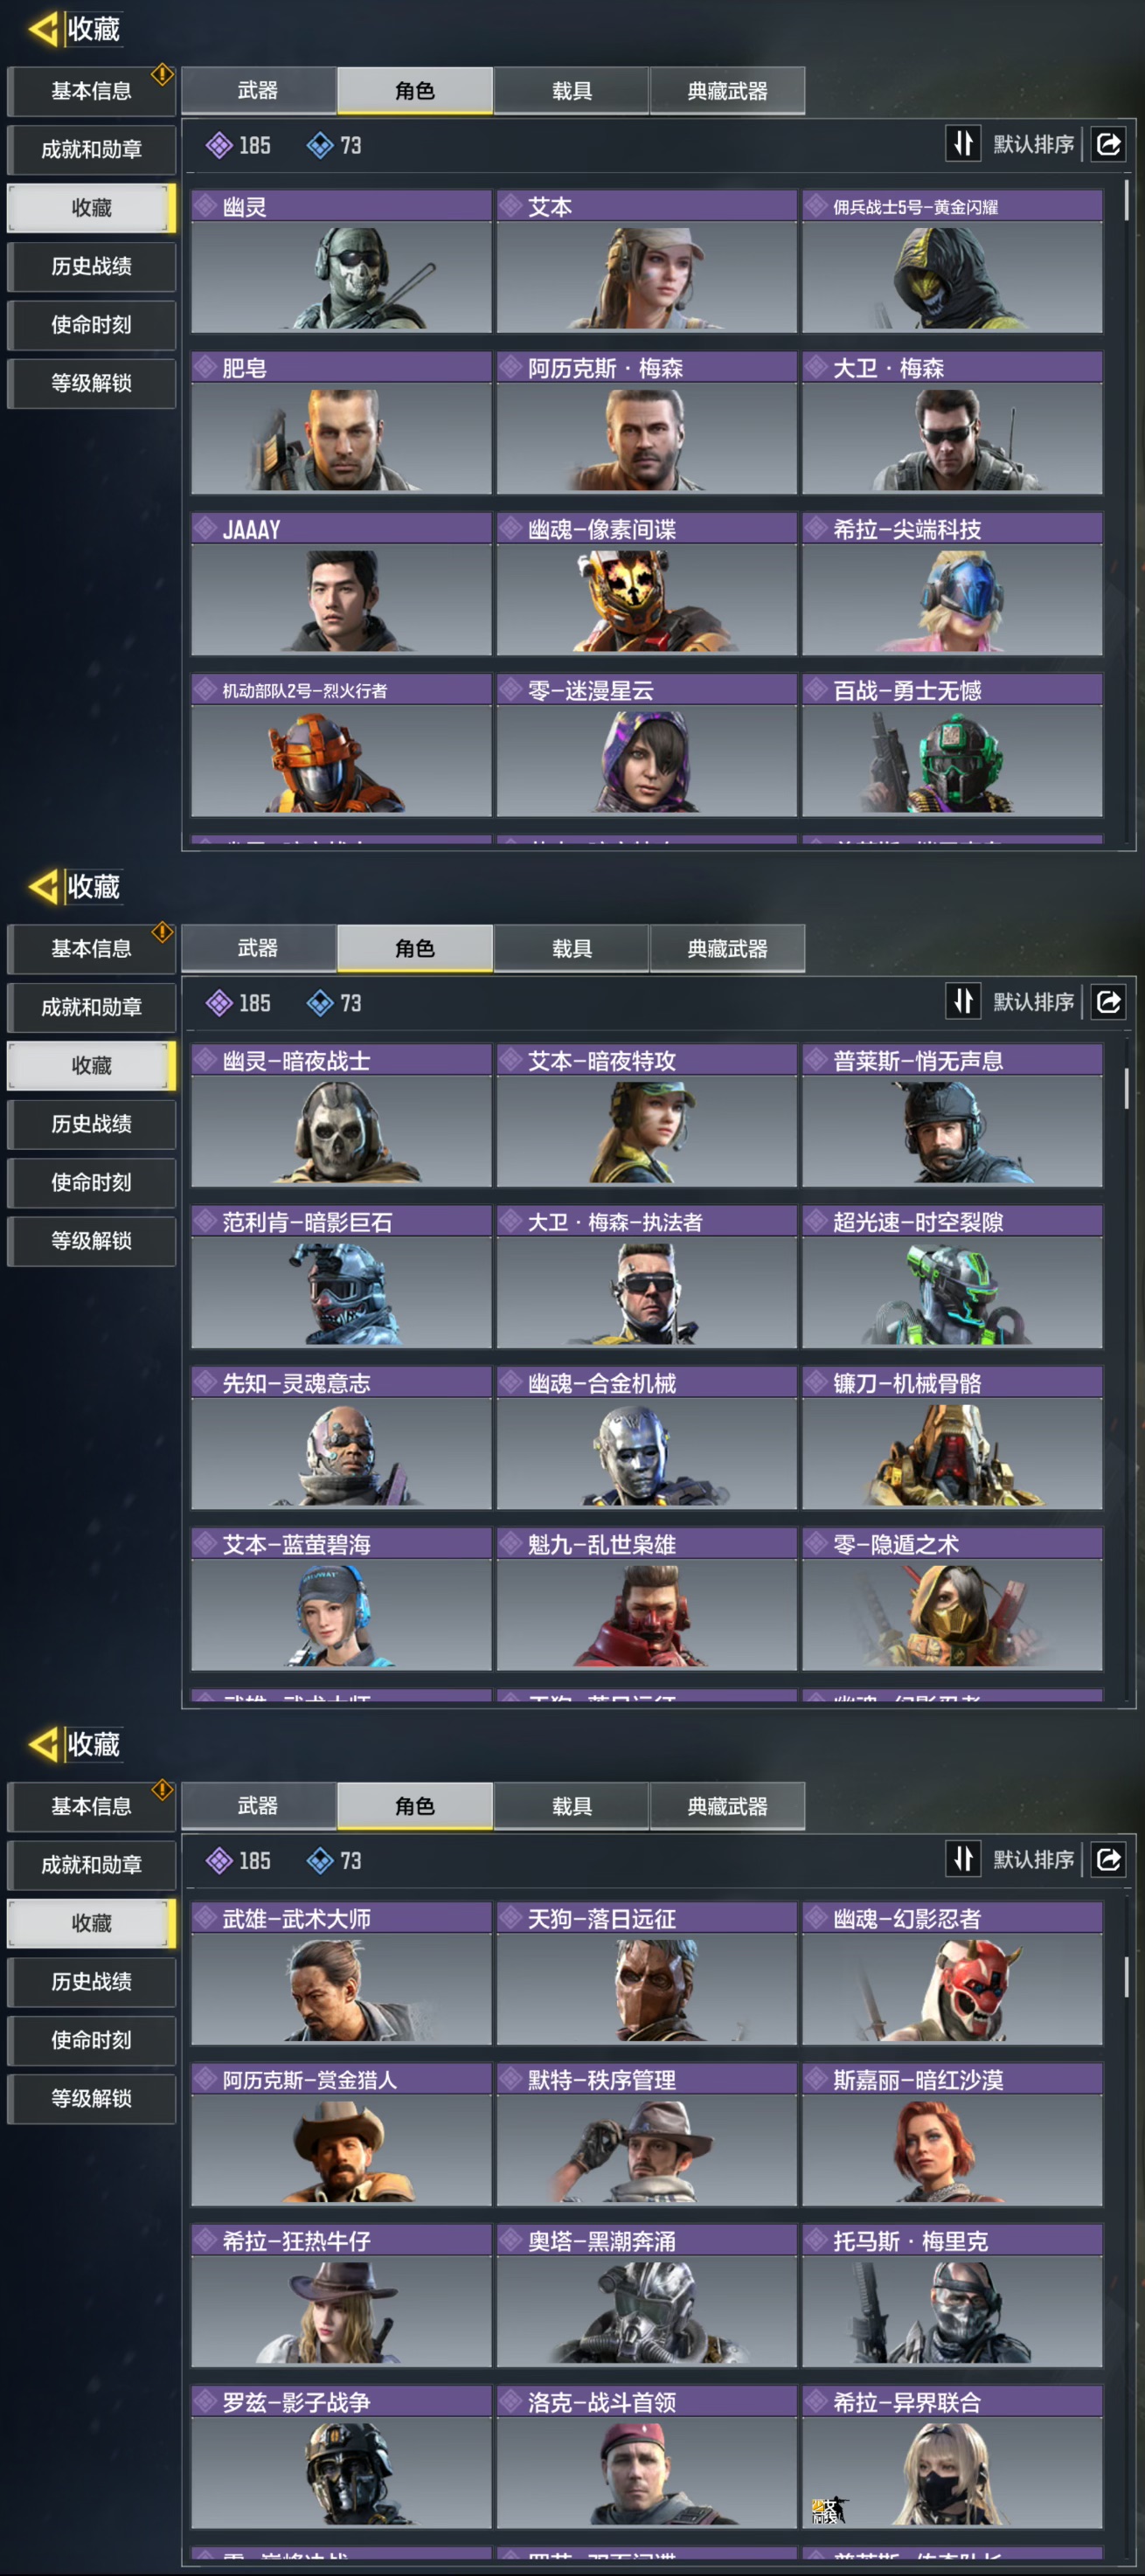Open the 超光速-时空裂隙 character card
Viewport: 1145px width, 2576px height.
(952, 1276)
